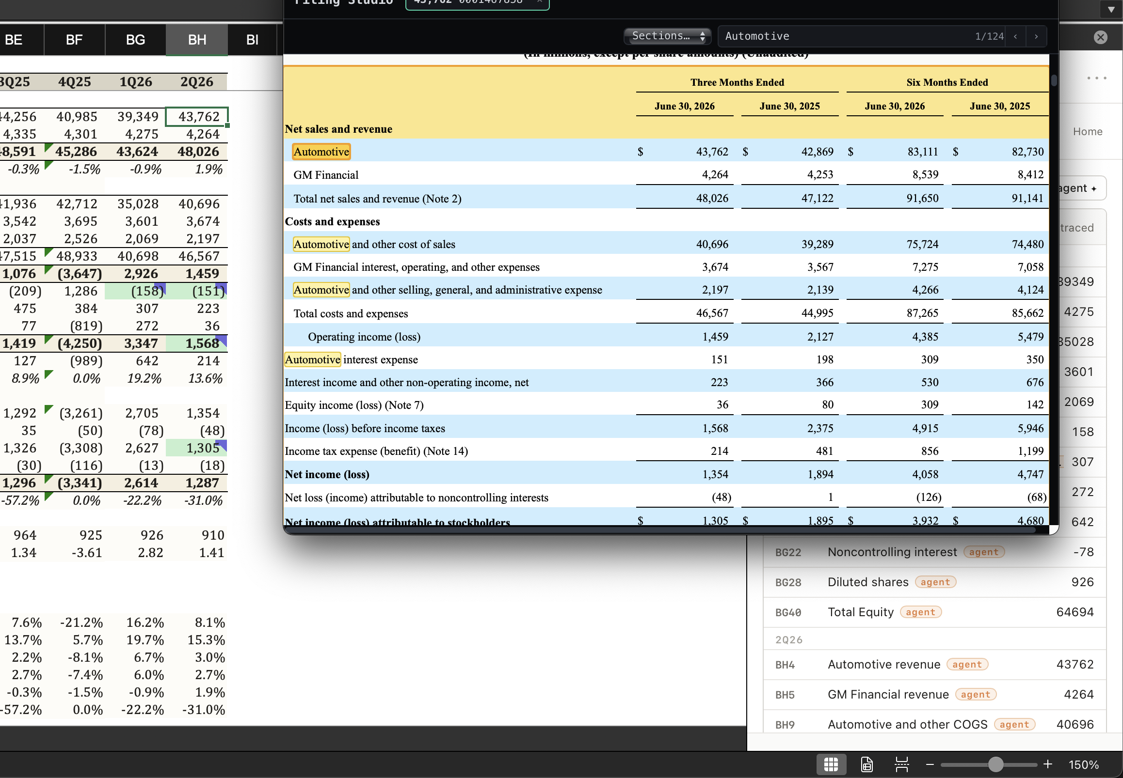Click agent badge for Automotive and other COGS
This screenshot has width=1123, height=778.
1014,725
